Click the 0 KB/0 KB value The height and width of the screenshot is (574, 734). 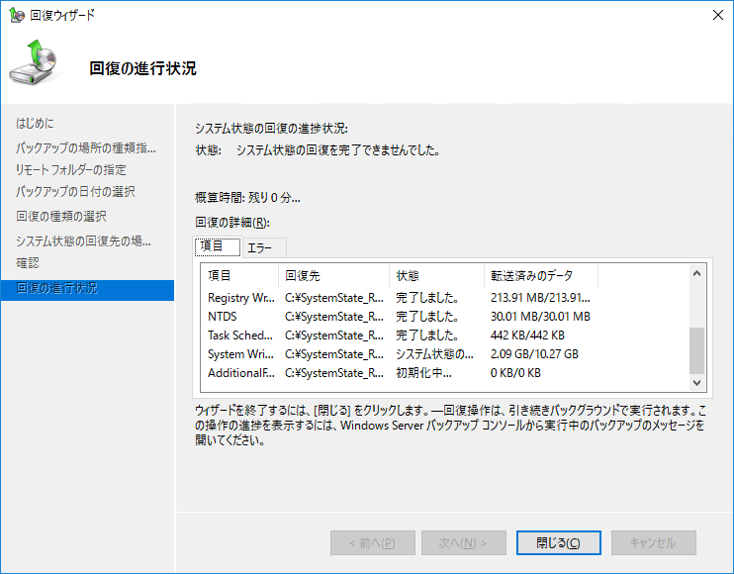(x=515, y=373)
